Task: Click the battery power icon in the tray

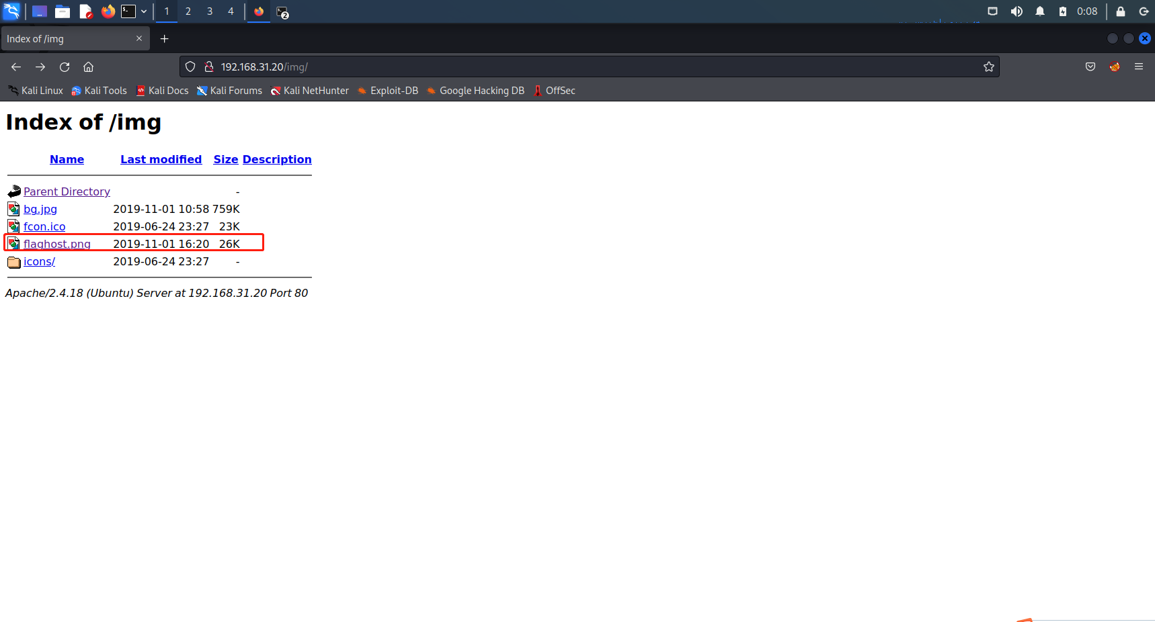Action: (1063, 11)
